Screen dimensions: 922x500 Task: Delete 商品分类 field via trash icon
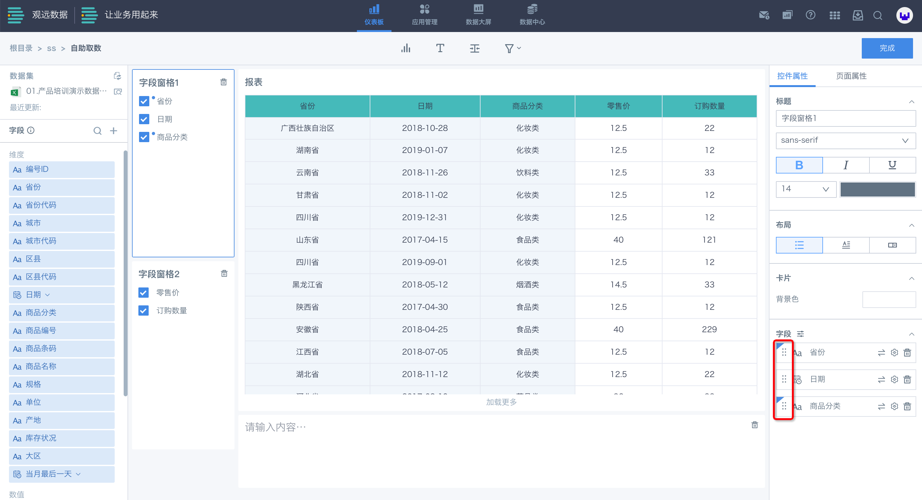click(x=907, y=407)
